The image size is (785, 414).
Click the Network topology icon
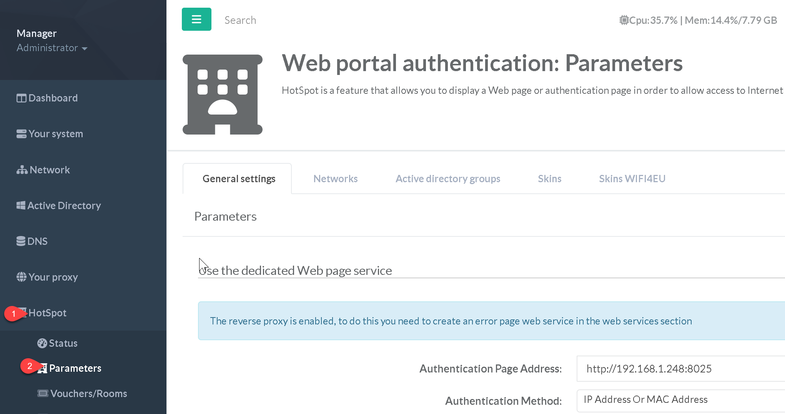[22, 170]
